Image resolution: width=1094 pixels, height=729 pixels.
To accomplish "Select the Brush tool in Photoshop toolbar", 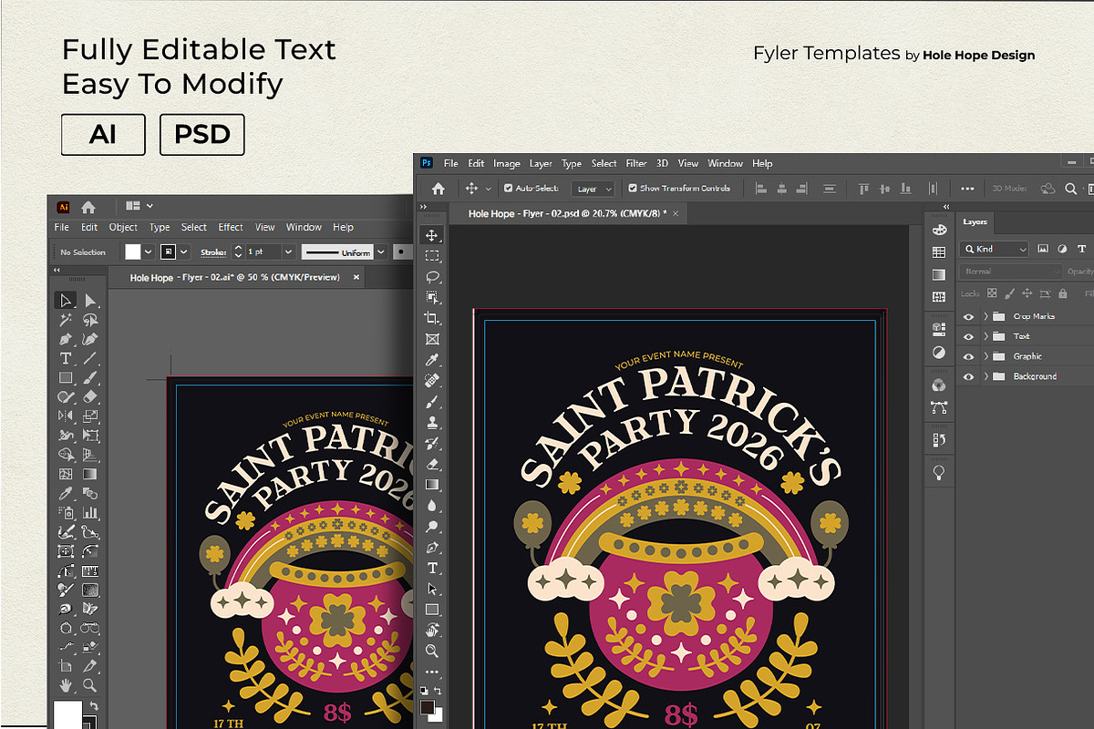I will coord(432,402).
